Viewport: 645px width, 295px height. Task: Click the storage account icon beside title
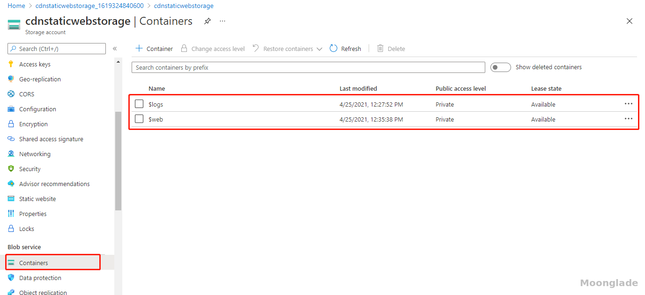tap(14, 25)
